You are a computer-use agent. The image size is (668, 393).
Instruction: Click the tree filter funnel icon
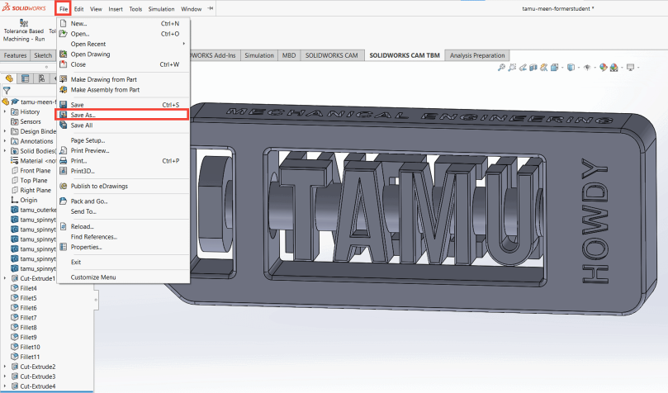(x=7, y=90)
